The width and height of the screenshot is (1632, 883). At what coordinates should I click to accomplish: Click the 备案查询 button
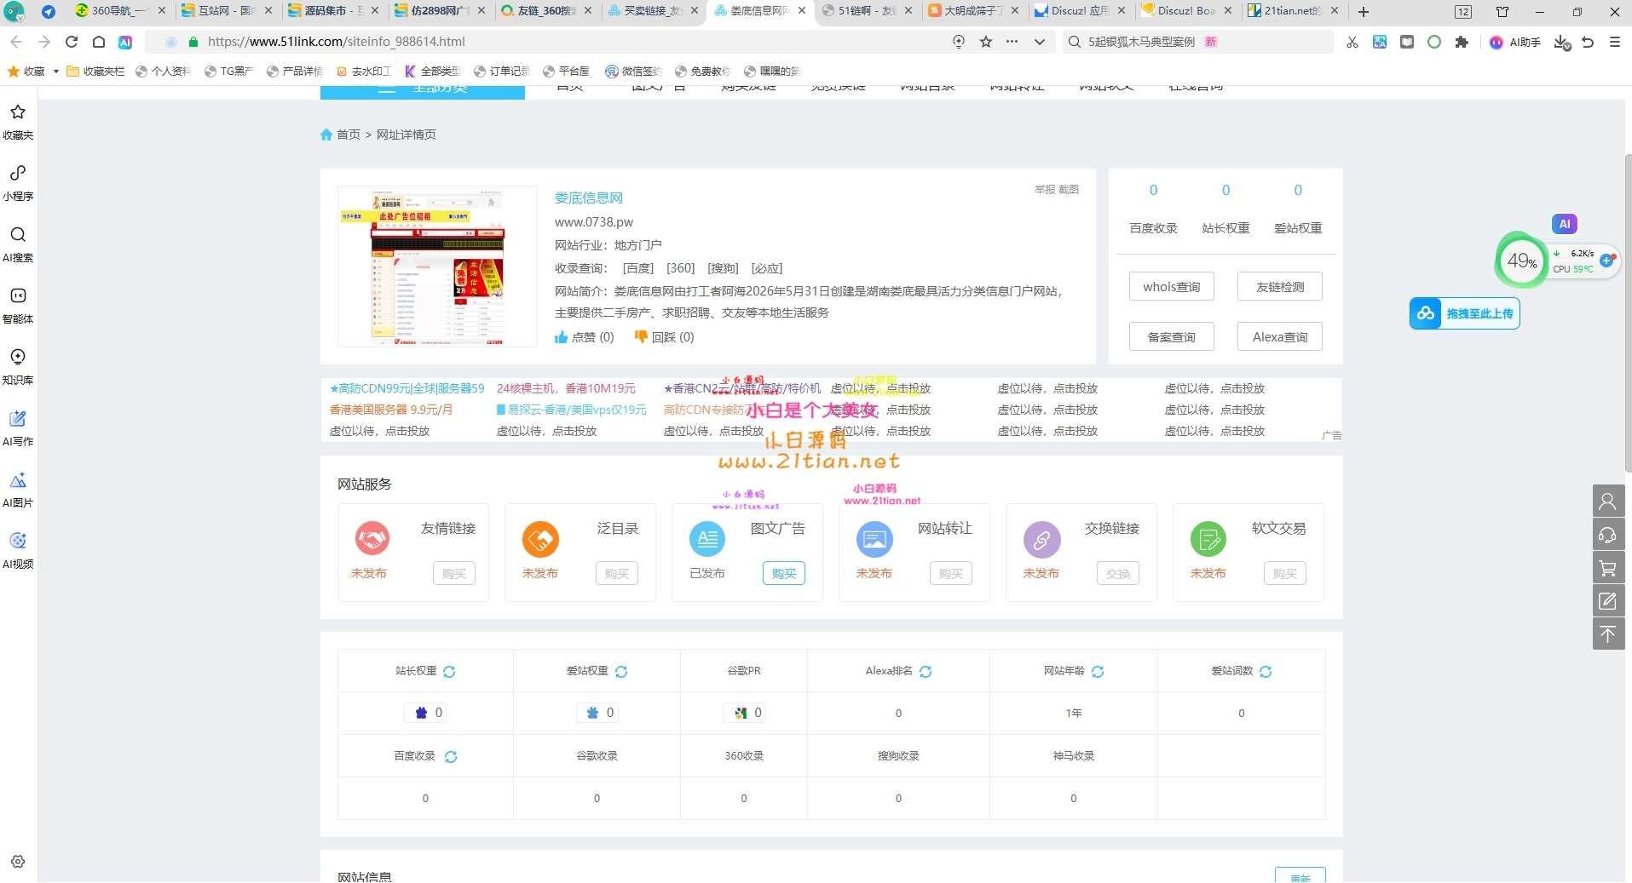[1172, 337]
